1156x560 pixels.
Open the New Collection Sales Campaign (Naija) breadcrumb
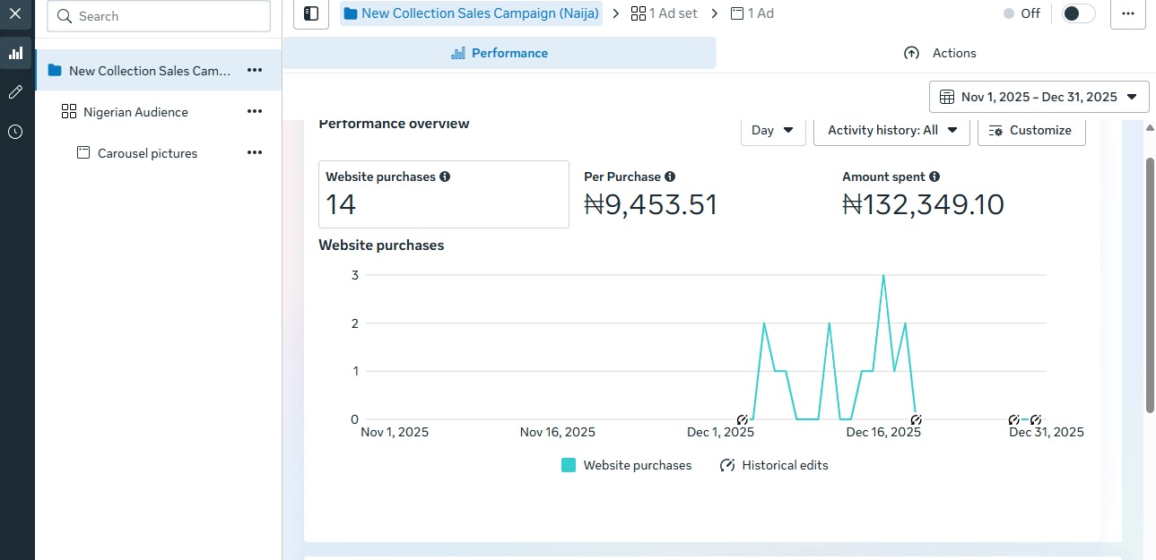[471, 13]
